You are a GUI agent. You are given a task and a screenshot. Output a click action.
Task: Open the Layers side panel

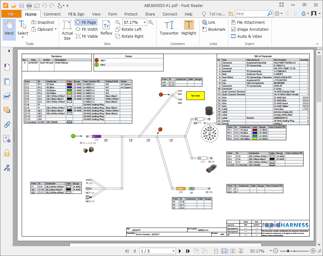(7, 96)
